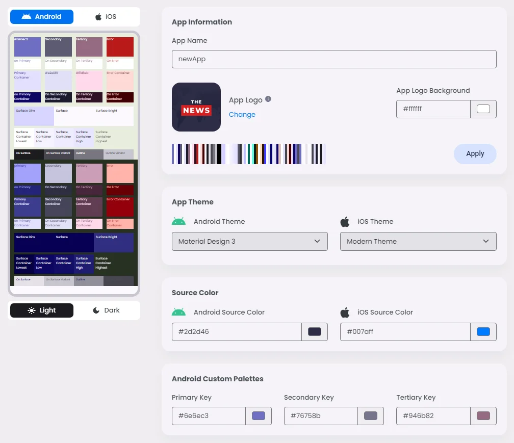Open the Material Design 3 theme dropdown
This screenshot has height=443, width=514.
250,242
